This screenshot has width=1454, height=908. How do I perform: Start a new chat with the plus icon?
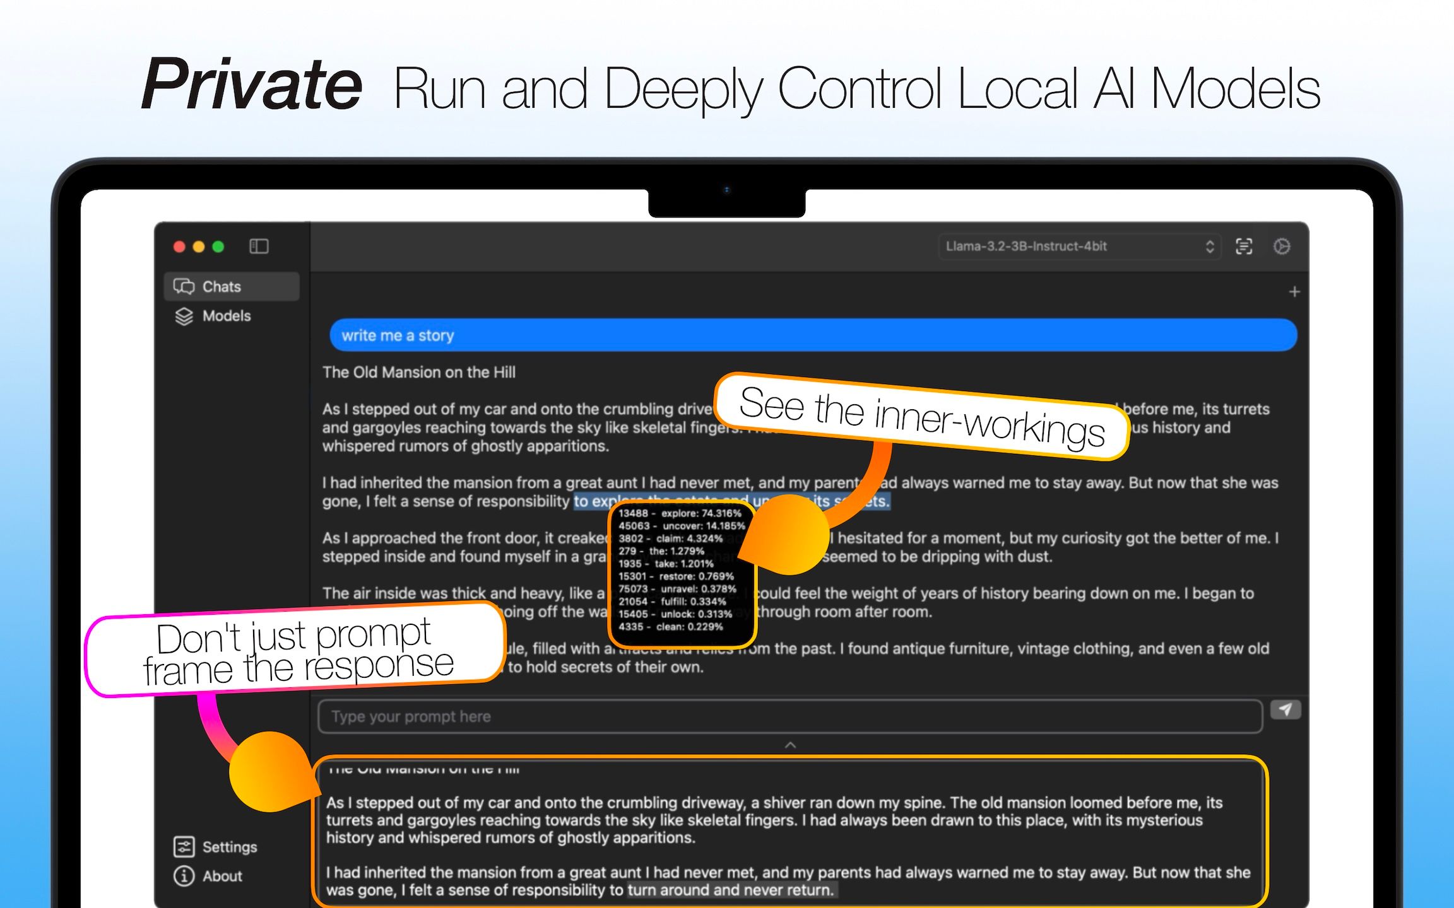(1294, 291)
